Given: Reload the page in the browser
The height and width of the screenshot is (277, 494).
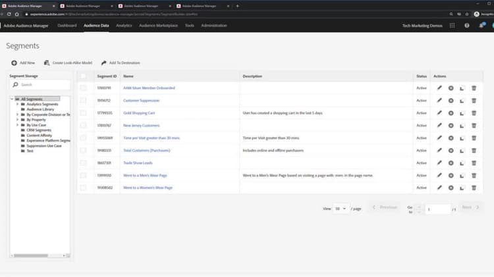Looking at the screenshot, I should [x=9, y=14].
